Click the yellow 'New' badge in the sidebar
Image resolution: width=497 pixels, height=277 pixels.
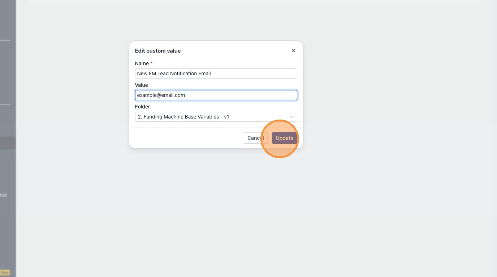5,273
